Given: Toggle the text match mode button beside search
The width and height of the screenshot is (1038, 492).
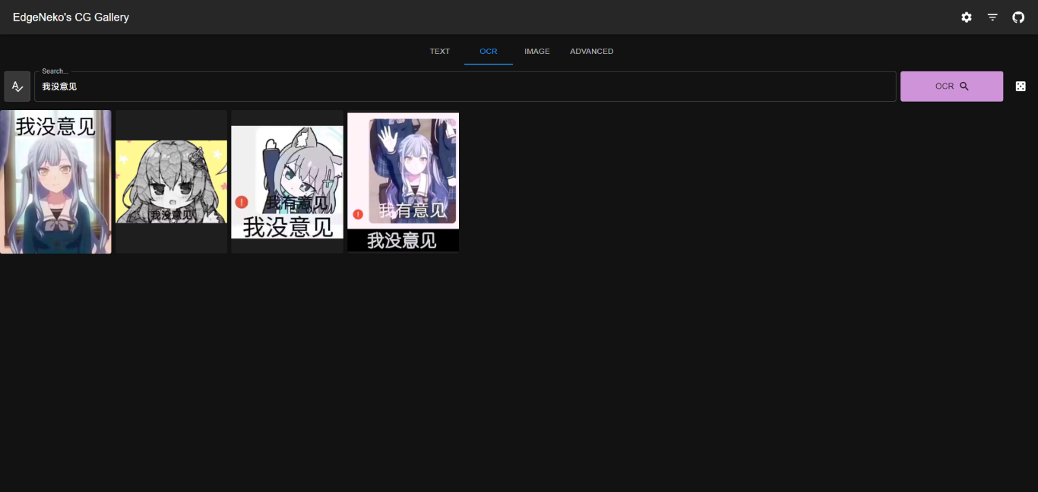Looking at the screenshot, I should [17, 87].
